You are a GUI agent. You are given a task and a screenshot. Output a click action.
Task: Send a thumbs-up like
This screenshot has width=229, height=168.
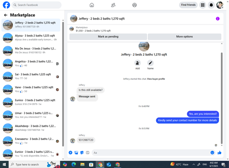[x=219, y=152]
